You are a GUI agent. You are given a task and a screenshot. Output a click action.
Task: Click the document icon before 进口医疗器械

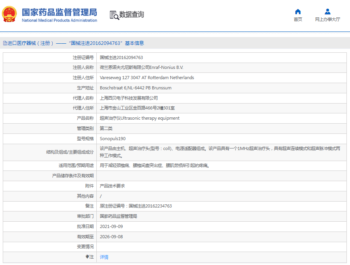pyautogui.click(x=5, y=43)
